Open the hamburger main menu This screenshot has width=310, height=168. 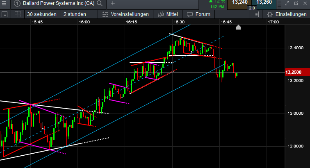(x=4, y=3)
